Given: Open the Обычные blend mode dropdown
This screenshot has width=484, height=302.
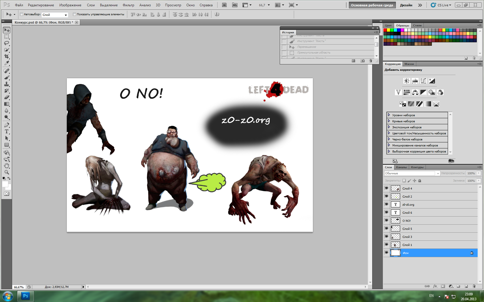Looking at the screenshot, I should click(412, 173).
